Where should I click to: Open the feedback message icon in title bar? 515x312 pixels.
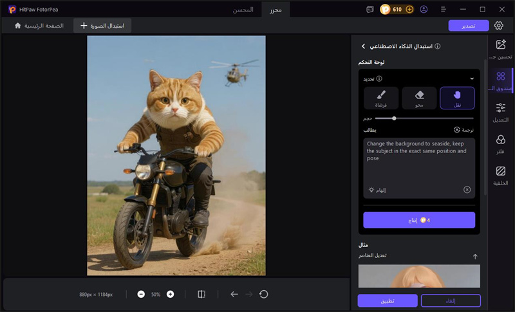click(370, 10)
